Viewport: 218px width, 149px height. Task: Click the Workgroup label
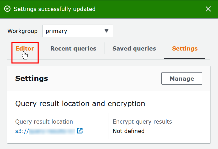23,31
